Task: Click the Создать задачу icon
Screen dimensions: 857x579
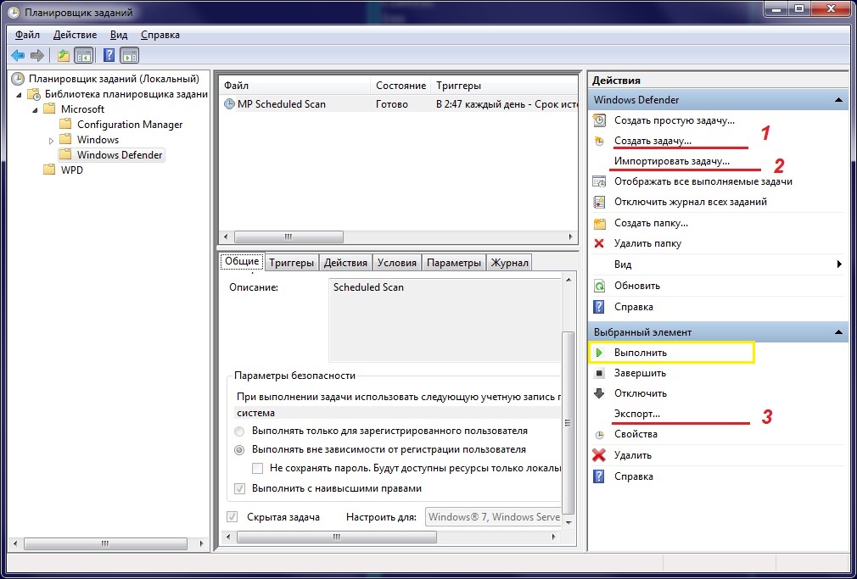Action: pos(600,141)
